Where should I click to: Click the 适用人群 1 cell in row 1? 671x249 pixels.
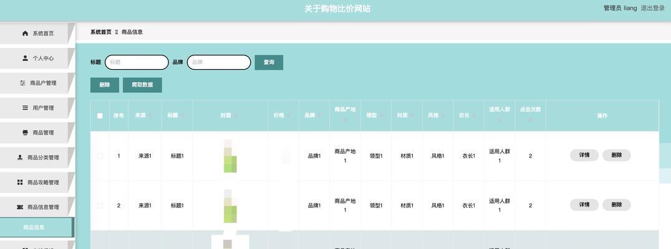(500, 156)
